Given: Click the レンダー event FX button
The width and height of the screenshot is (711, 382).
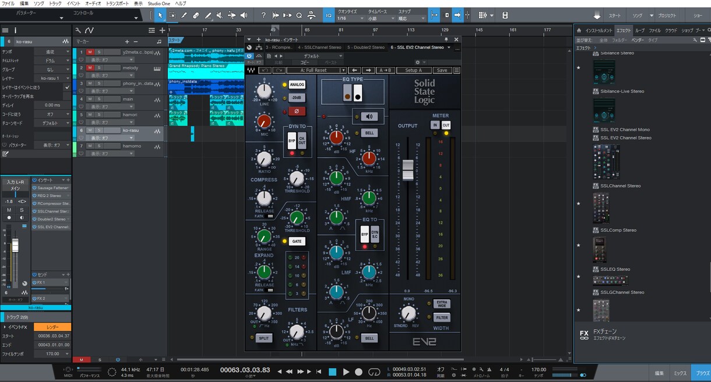Looking at the screenshot, I should point(52,327).
